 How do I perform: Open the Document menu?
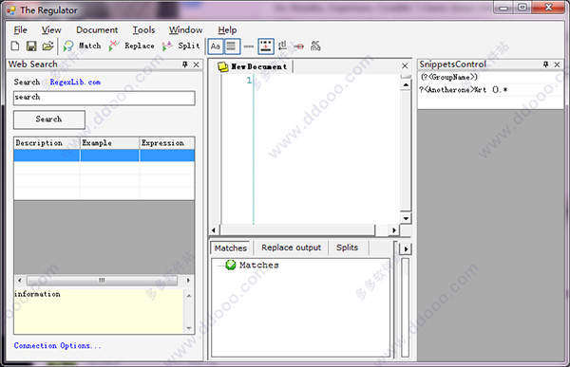pyautogui.click(x=97, y=30)
